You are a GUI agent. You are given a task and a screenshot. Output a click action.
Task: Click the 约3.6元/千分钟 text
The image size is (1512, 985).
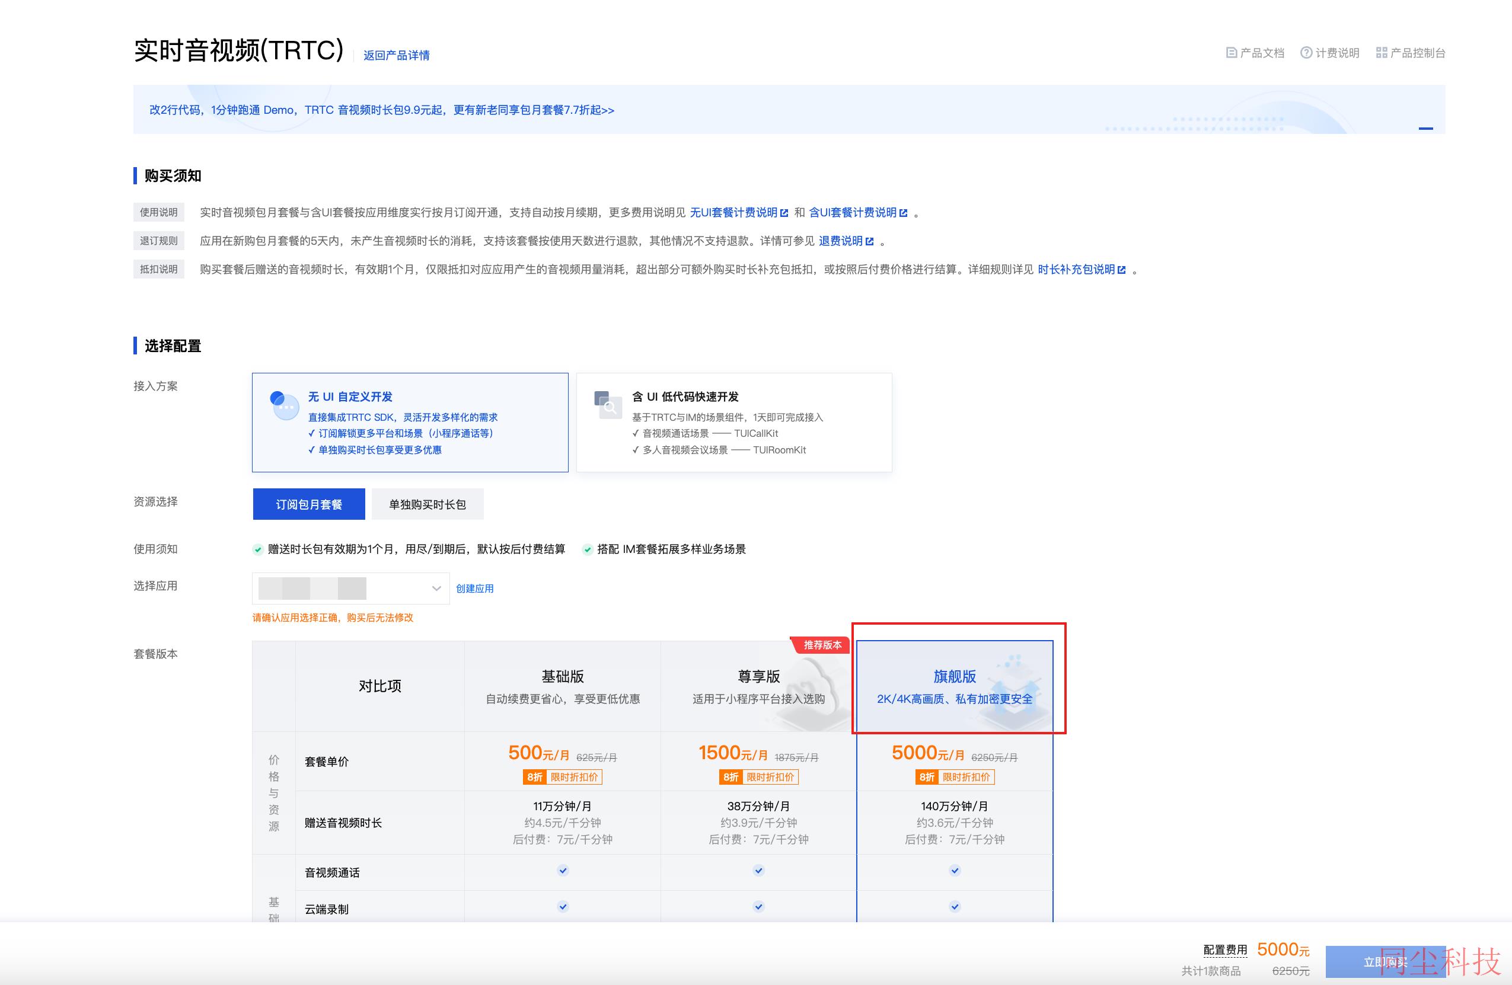(955, 823)
